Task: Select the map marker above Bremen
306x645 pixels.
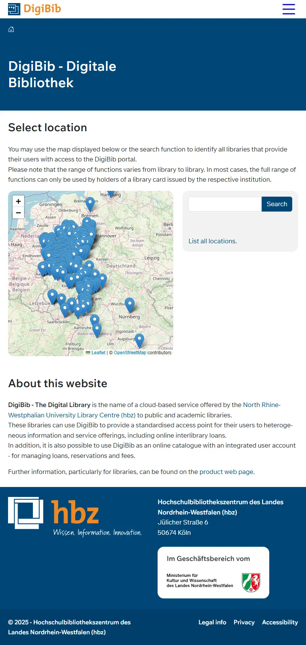Action: point(90,204)
